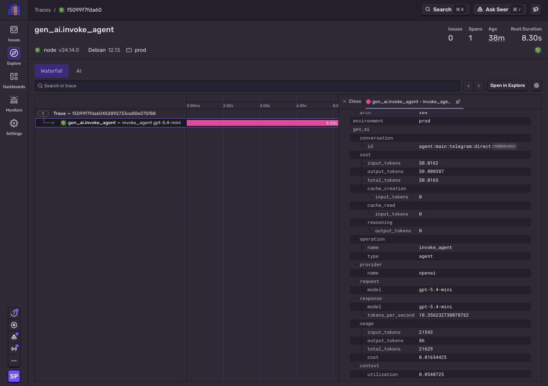The image size is (548, 386).
Task: Click node icon on gen_ai.invoke_agent row
Action: 63,123
